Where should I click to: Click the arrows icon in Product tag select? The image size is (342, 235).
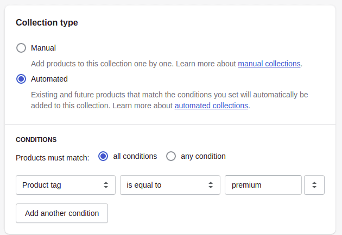(x=106, y=185)
